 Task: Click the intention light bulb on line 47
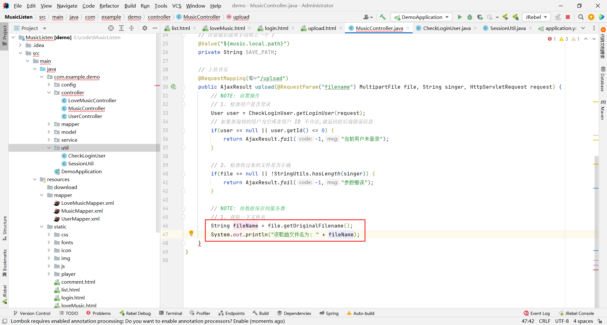pos(191,233)
